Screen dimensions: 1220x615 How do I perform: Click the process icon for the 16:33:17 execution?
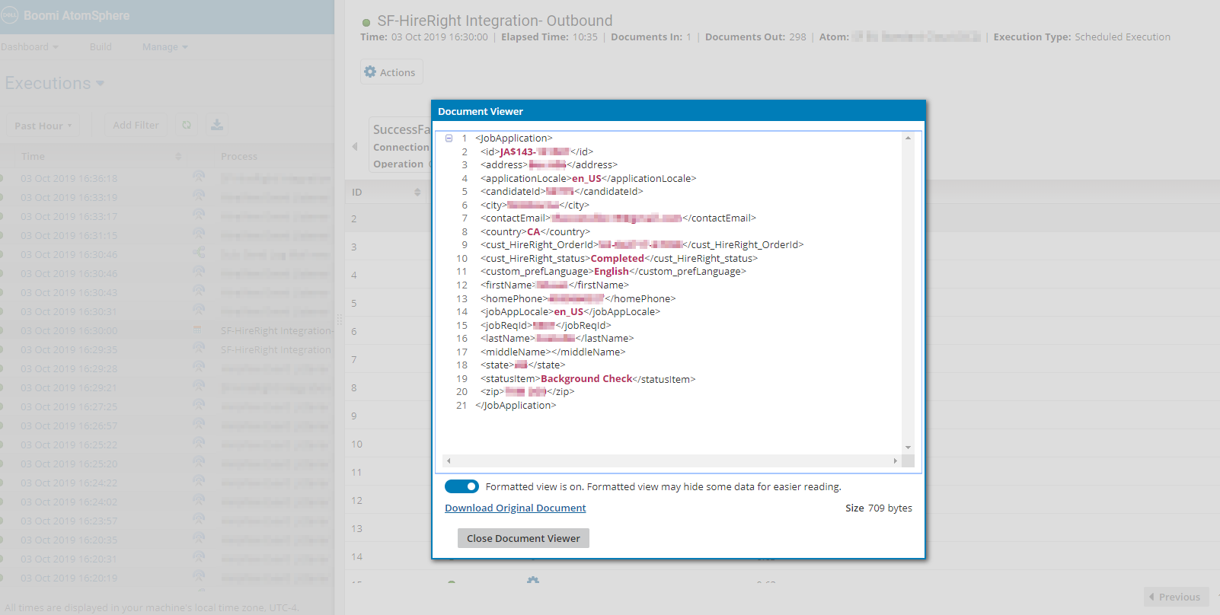(199, 215)
